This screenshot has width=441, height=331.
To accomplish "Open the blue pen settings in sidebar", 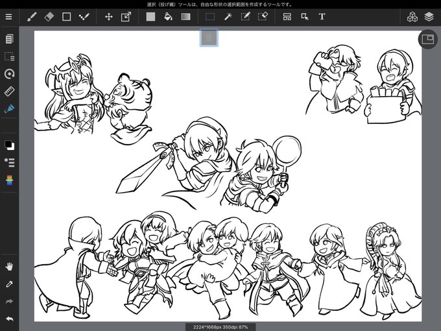I will click(9, 109).
